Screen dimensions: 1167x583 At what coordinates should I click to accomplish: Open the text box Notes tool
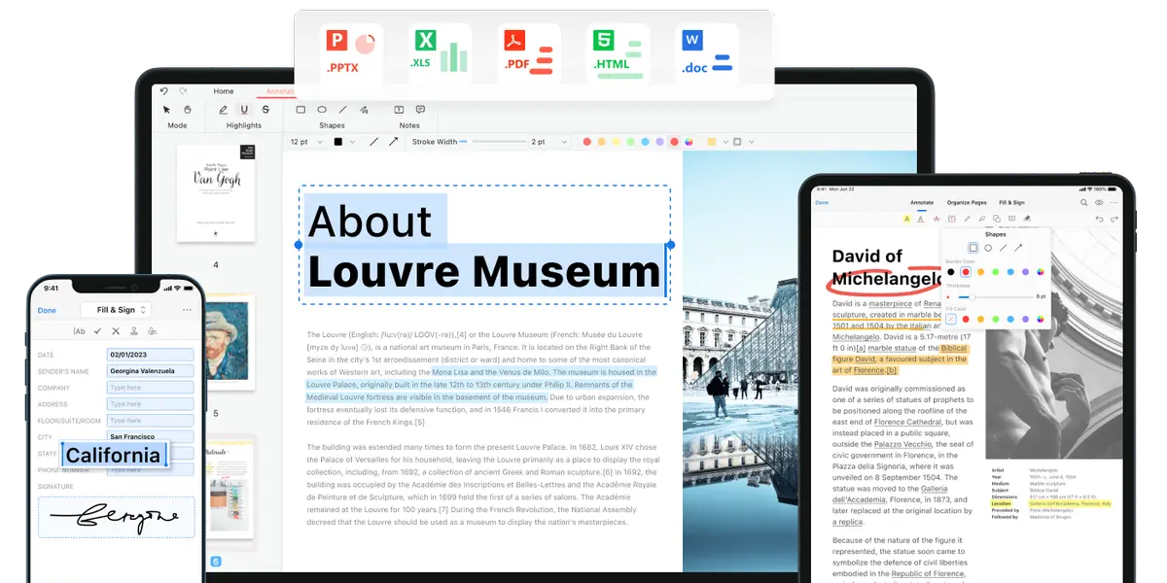tap(400, 109)
